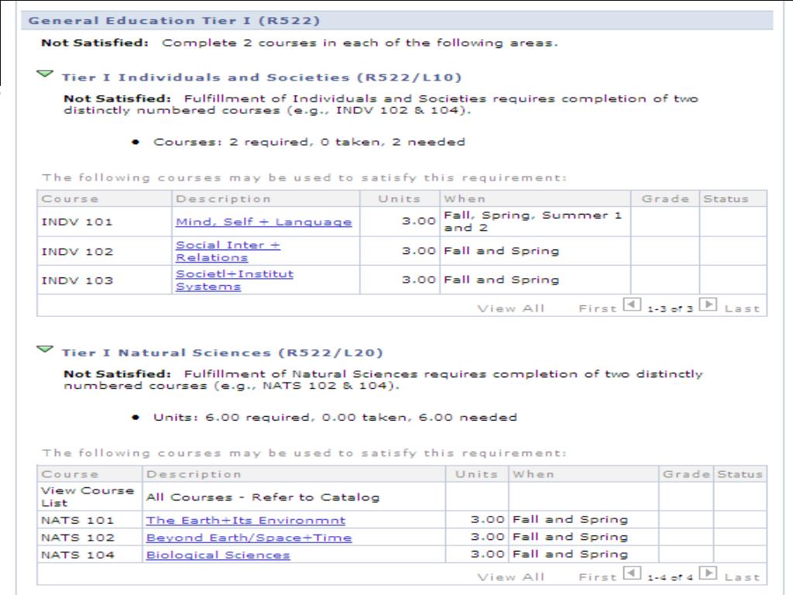Click the General Education Tier I (R522) header
Screen dimensions: 793x595
click(397, 21)
